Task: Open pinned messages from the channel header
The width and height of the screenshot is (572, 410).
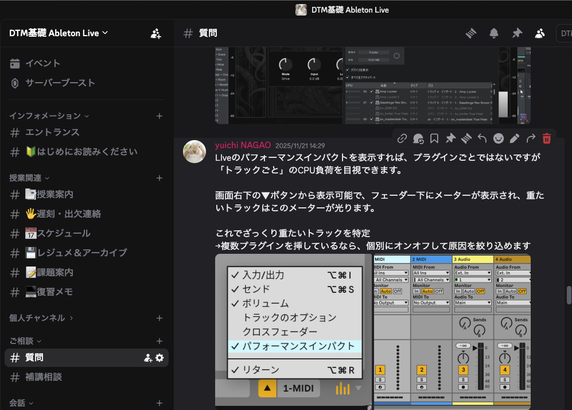Action: click(x=517, y=33)
